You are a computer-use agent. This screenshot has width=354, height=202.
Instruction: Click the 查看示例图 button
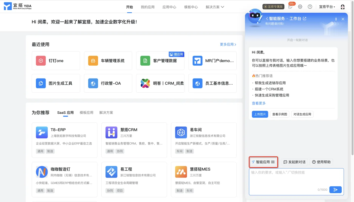(280, 114)
